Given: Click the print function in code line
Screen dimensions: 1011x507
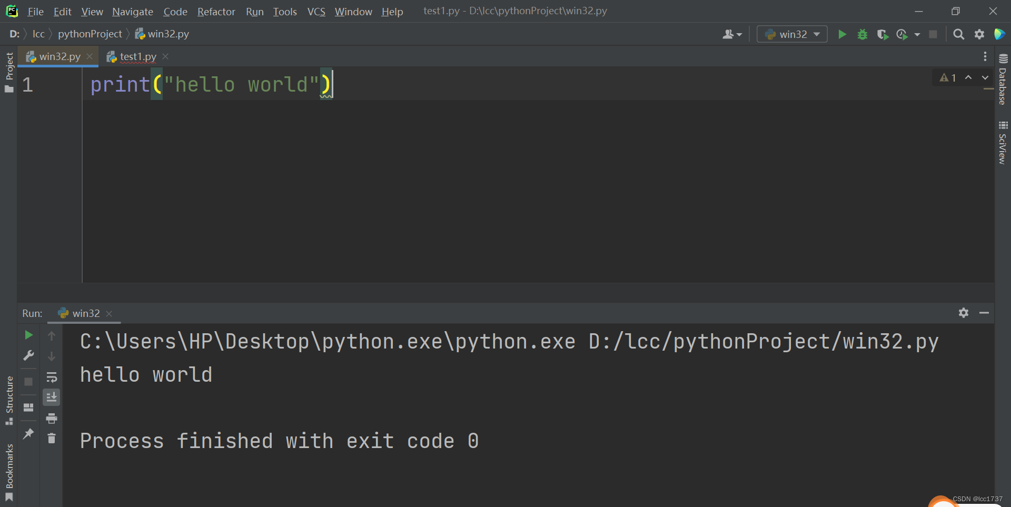Looking at the screenshot, I should [x=120, y=85].
